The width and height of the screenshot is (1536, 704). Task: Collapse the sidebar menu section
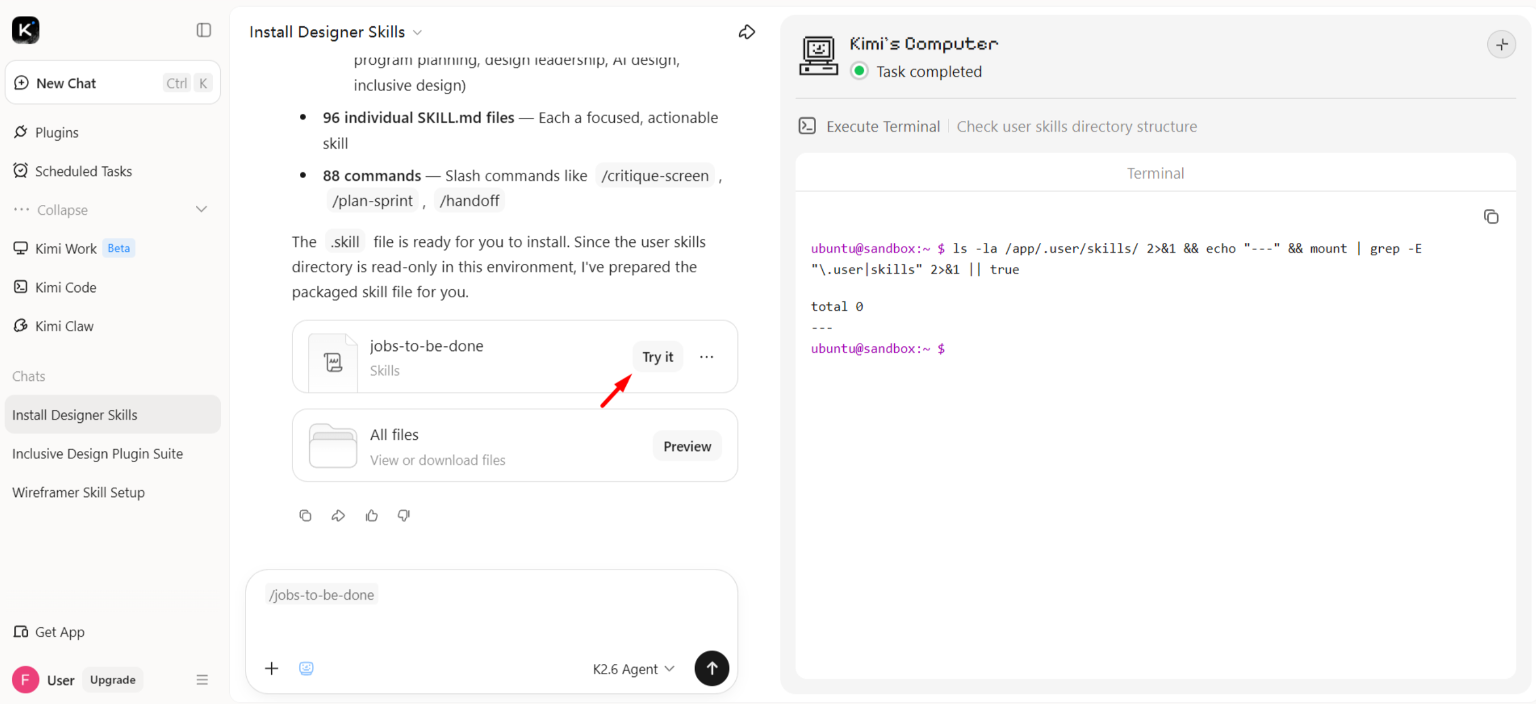coord(113,210)
